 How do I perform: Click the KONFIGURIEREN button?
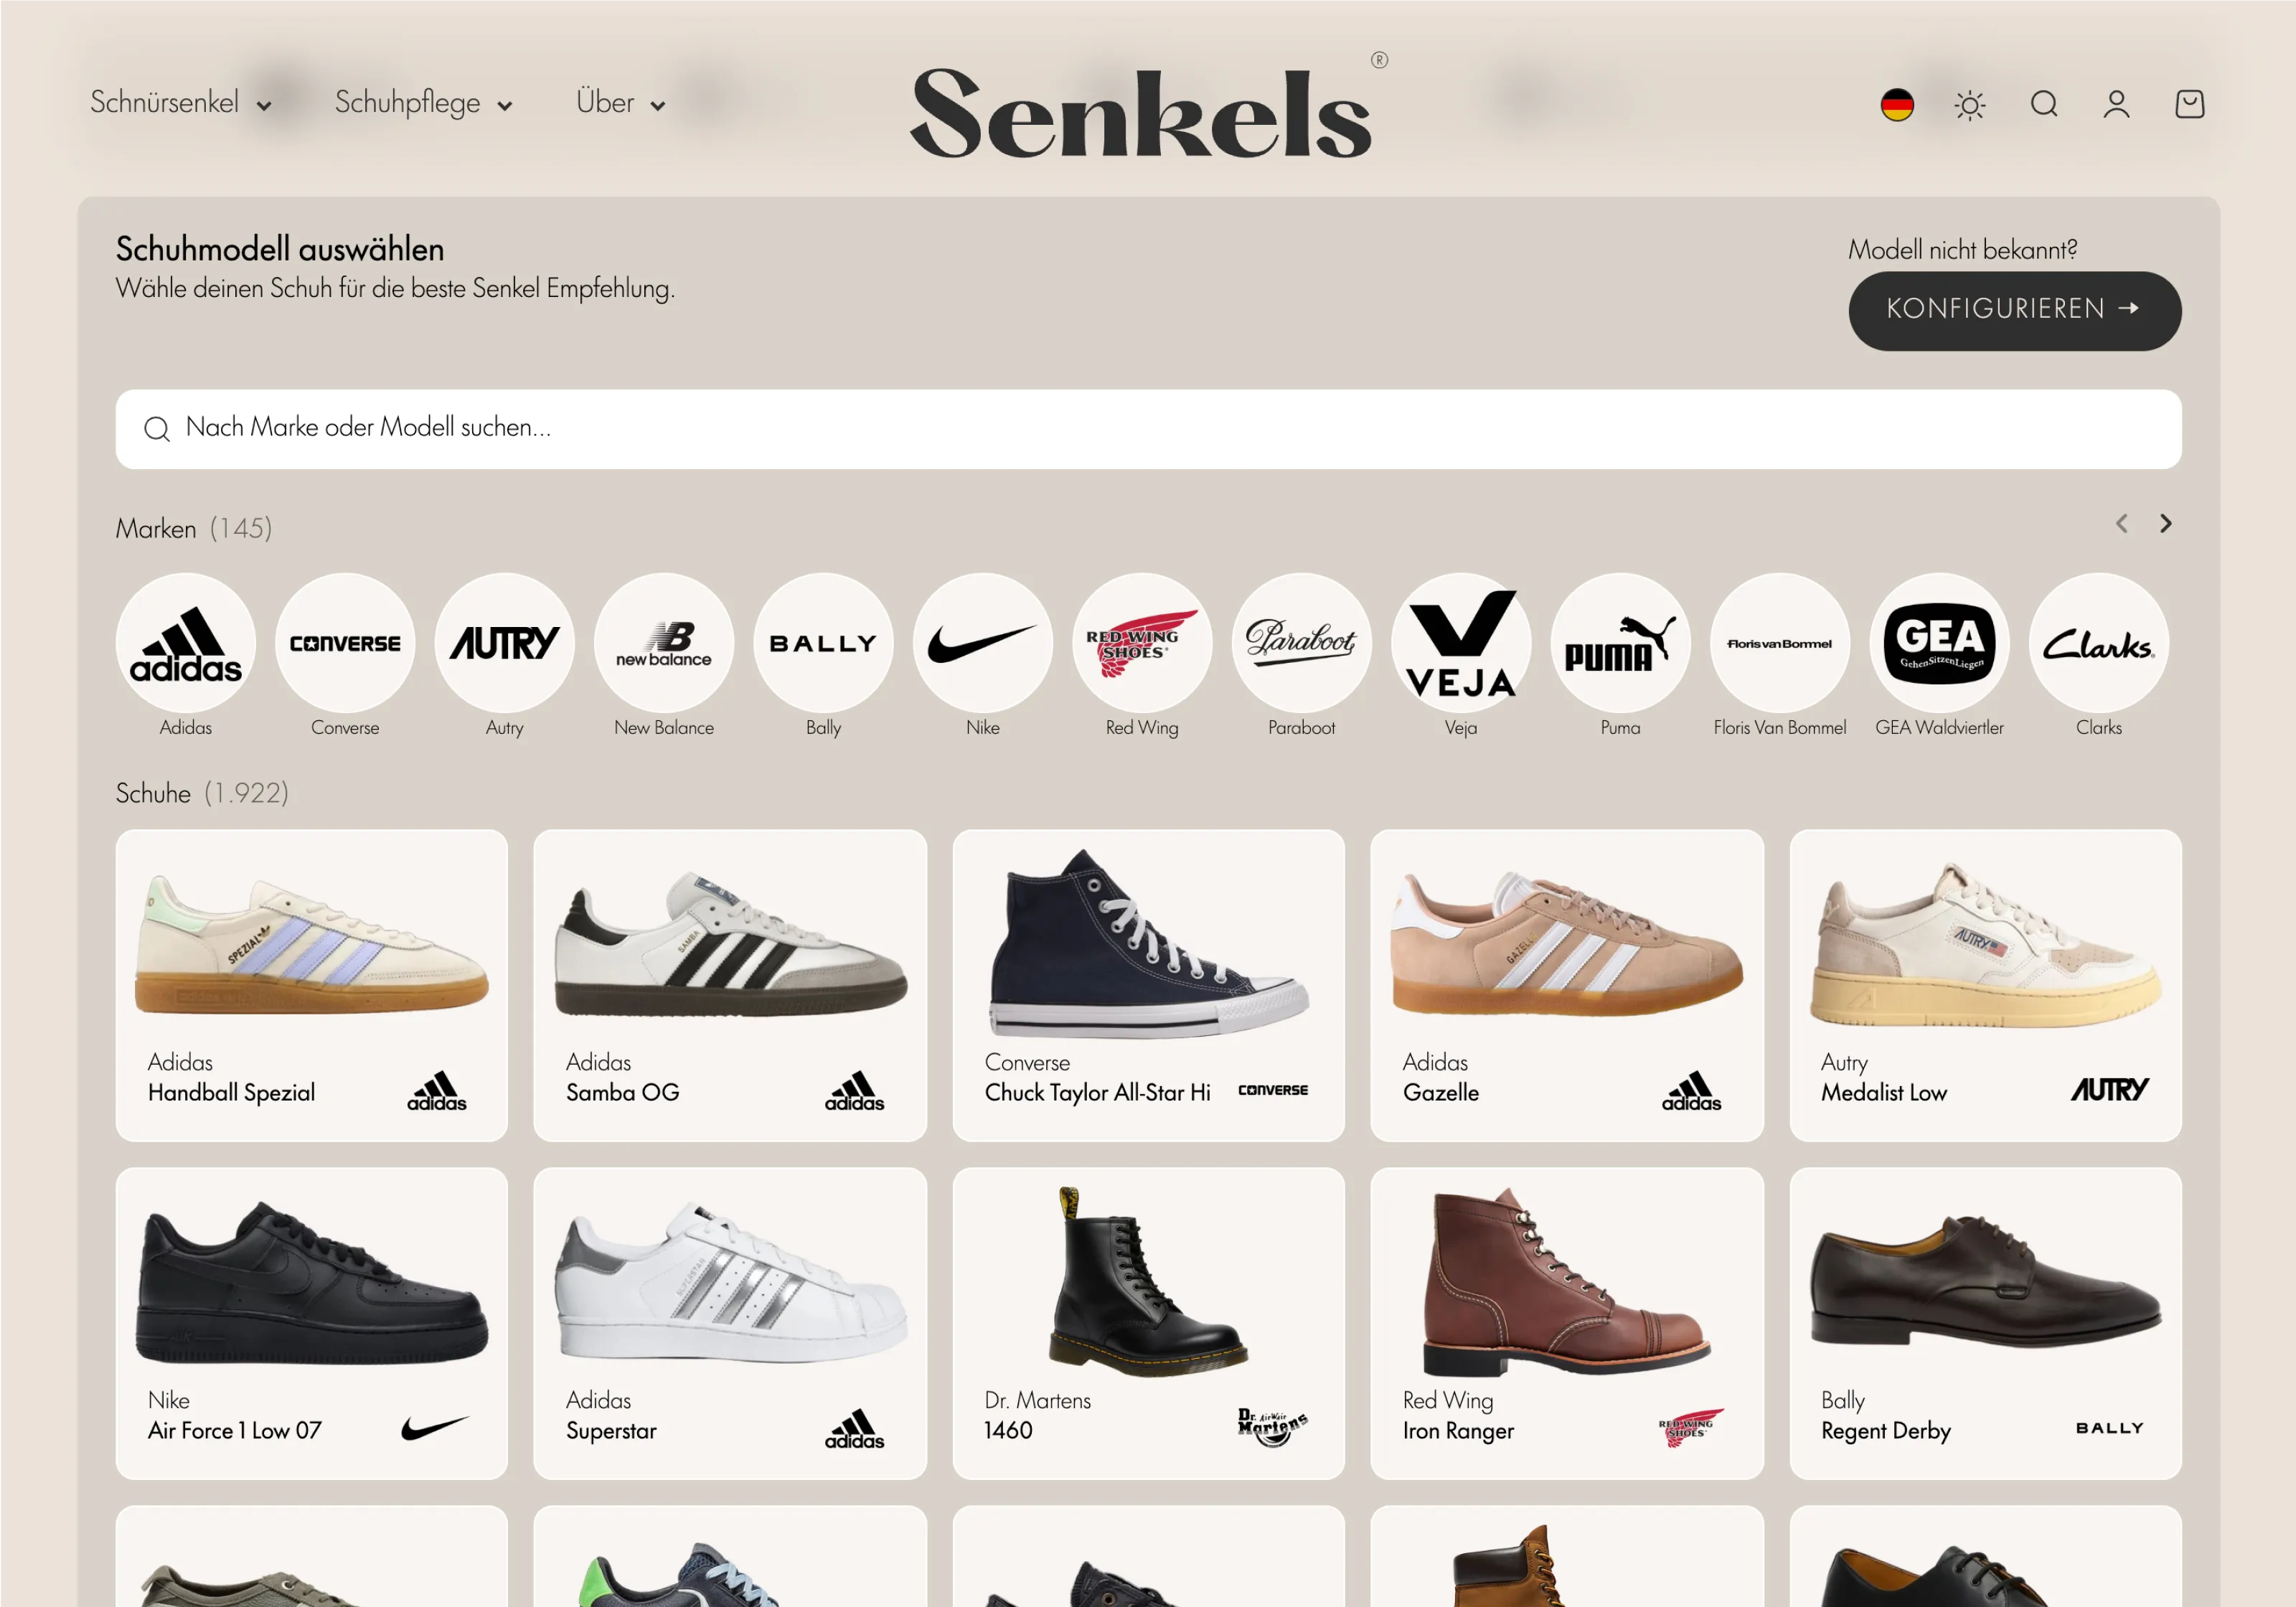tap(2014, 310)
